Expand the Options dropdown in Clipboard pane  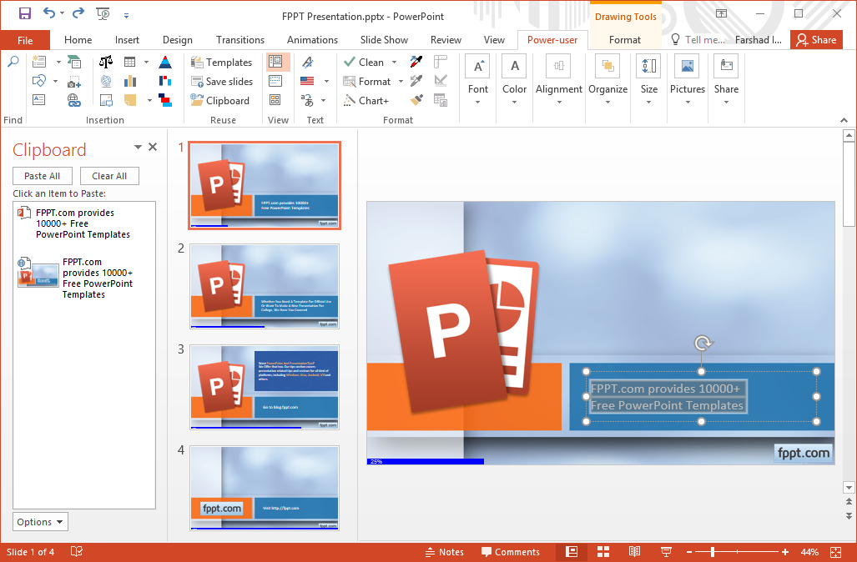click(x=40, y=522)
